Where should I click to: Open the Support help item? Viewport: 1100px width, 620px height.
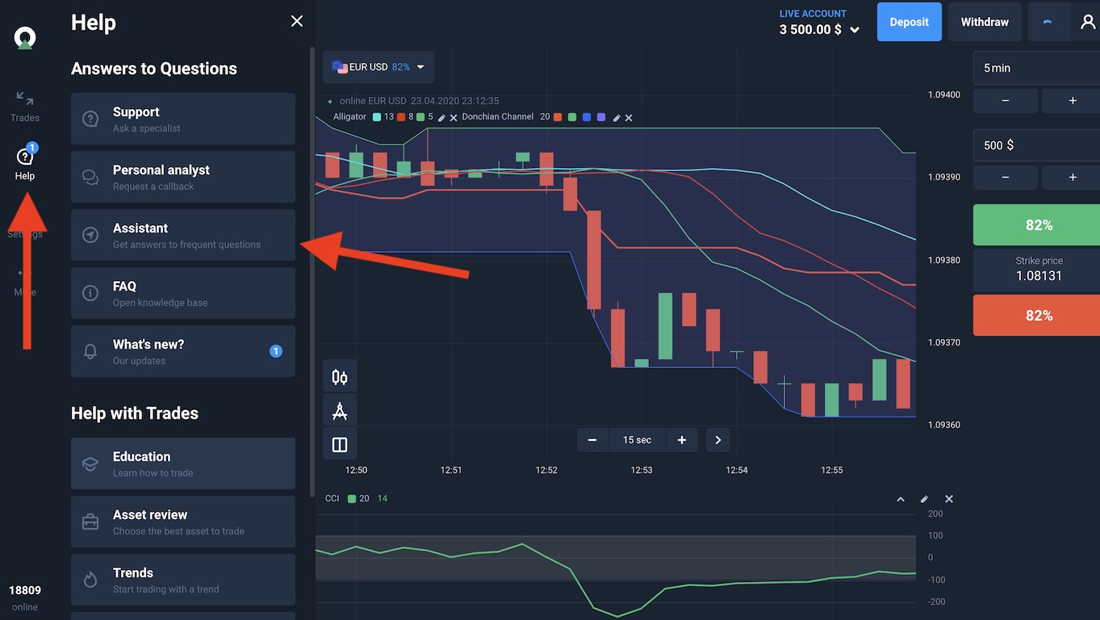pyautogui.click(x=183, y=119)
